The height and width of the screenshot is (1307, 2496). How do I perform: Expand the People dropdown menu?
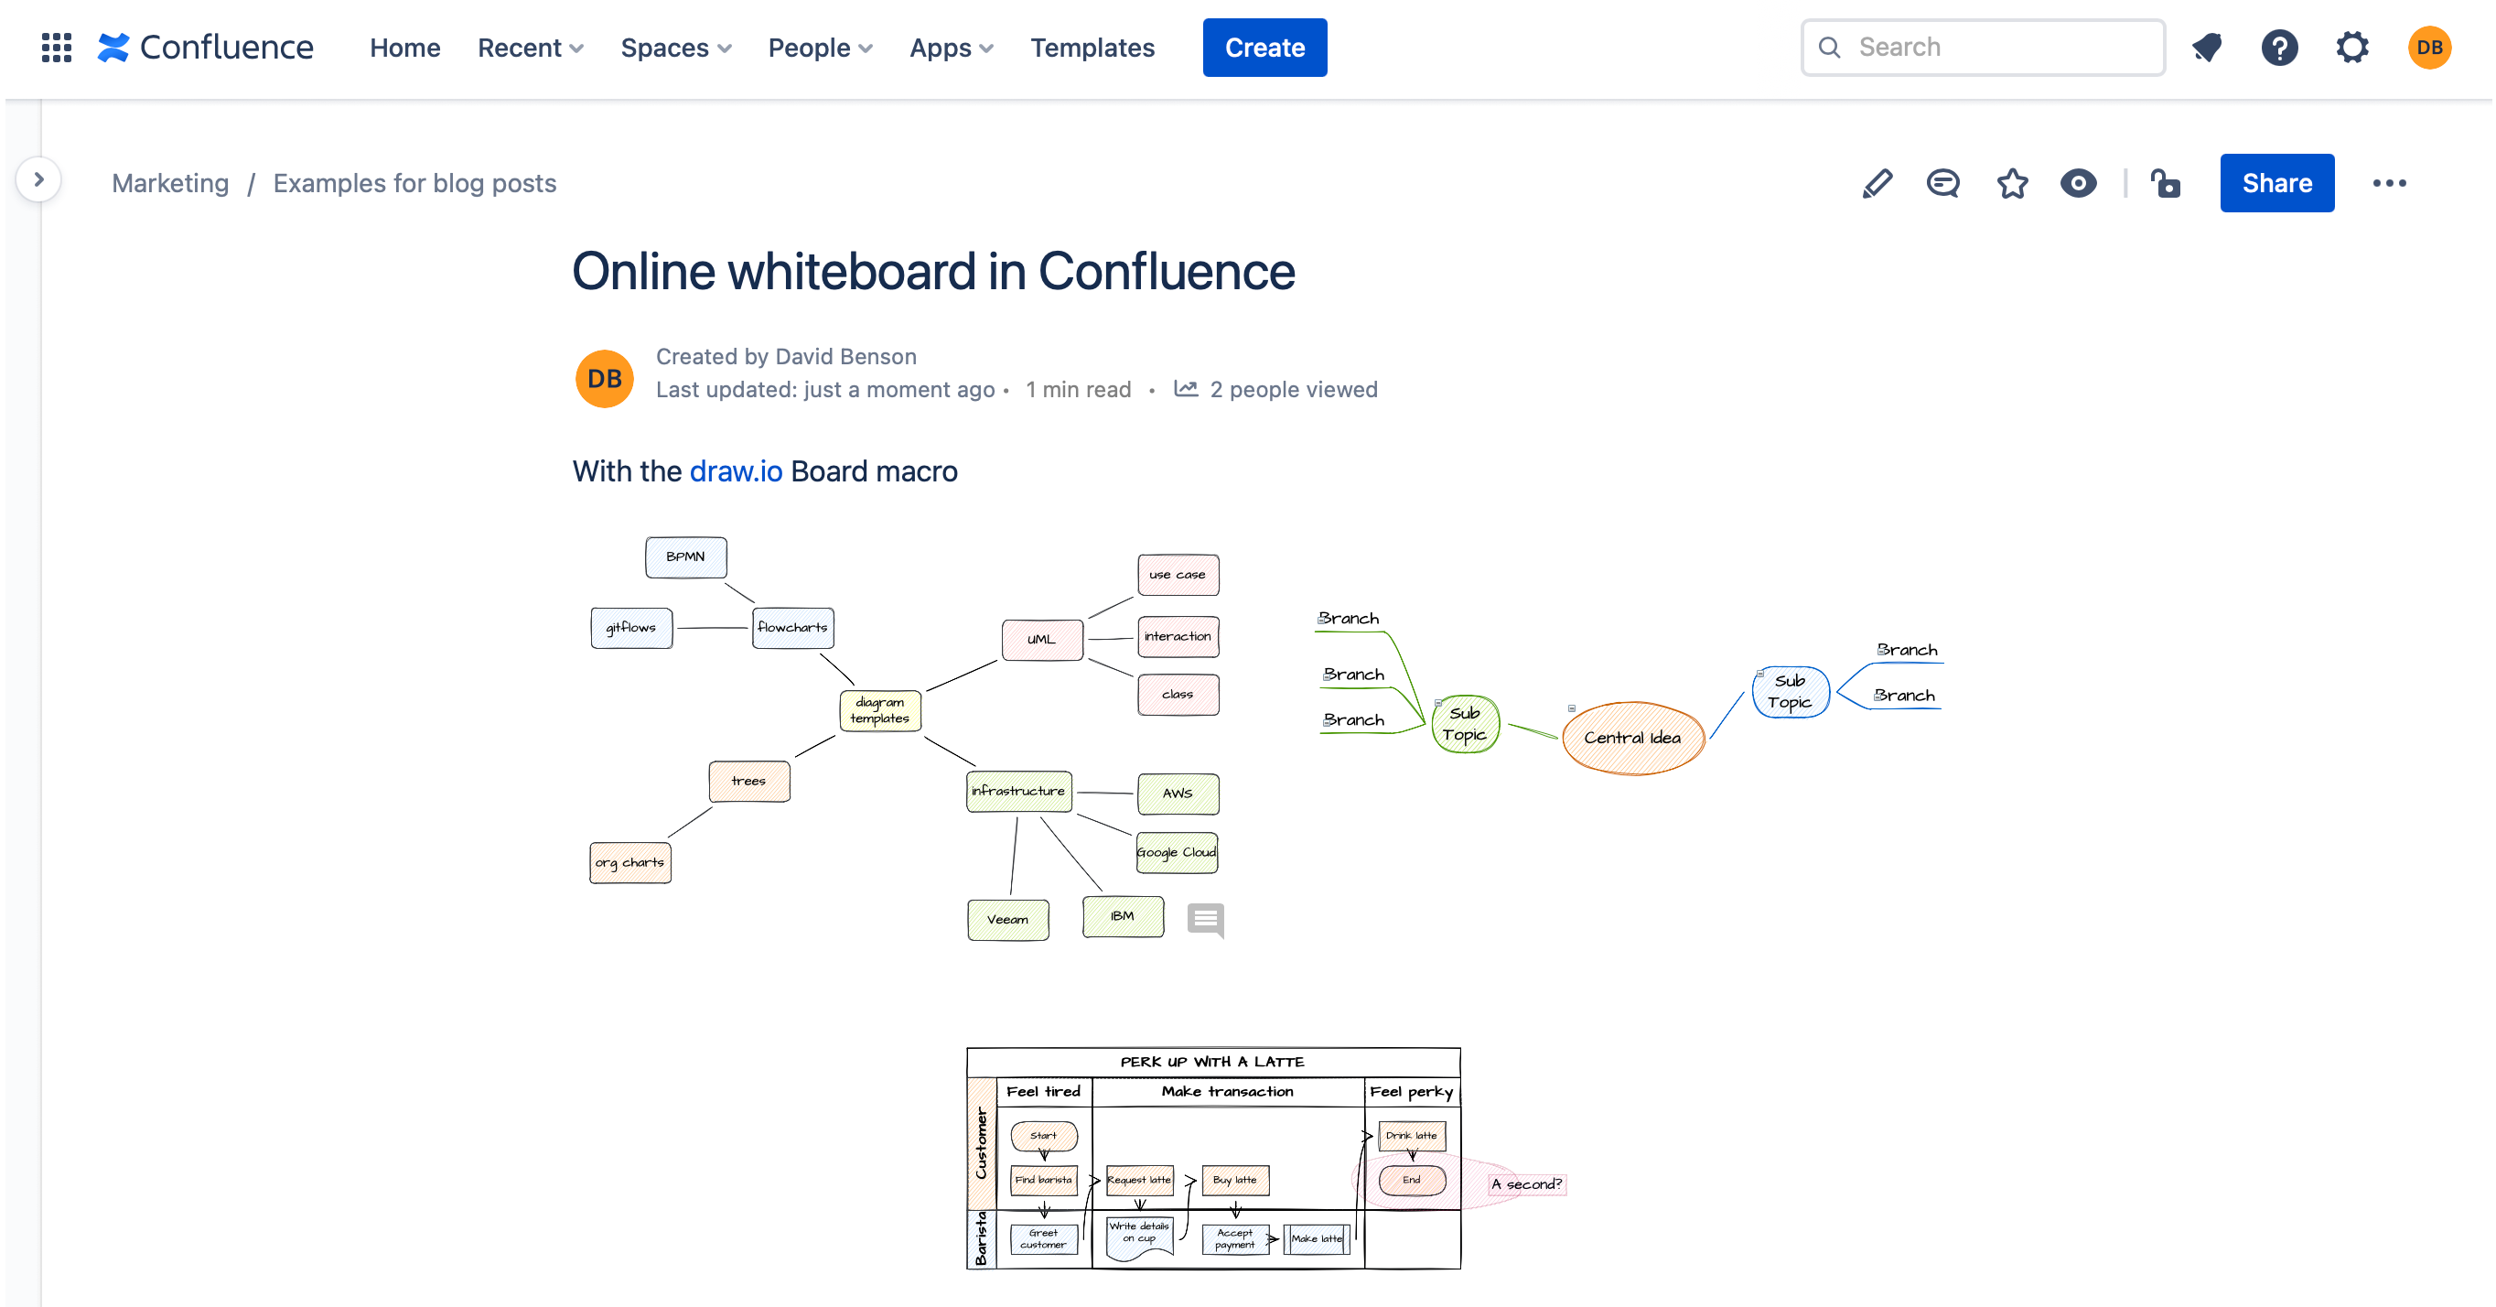[x=821, y=48]
